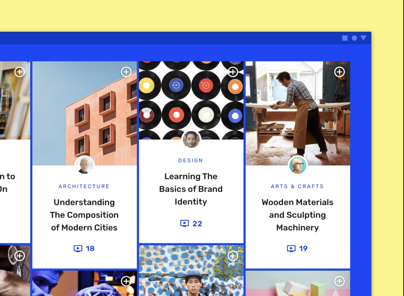Click the blonde instructor avatar with glasses
This screenshot has width=404, height=296.
[298, 165]
